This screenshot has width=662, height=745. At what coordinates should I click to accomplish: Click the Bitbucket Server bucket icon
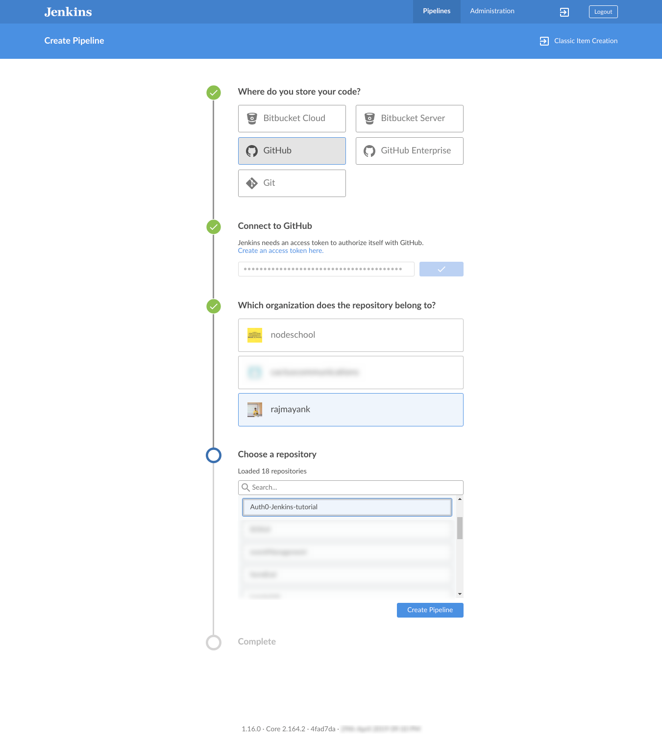click(369, 119)
